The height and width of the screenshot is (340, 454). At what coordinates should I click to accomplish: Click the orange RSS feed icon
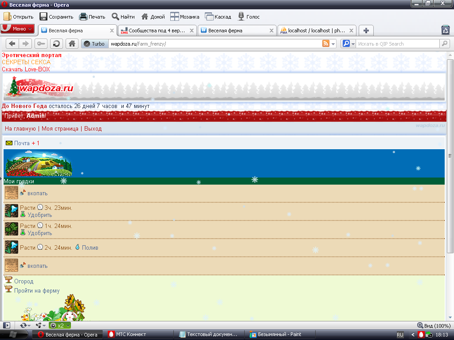(x=326, y=44)
